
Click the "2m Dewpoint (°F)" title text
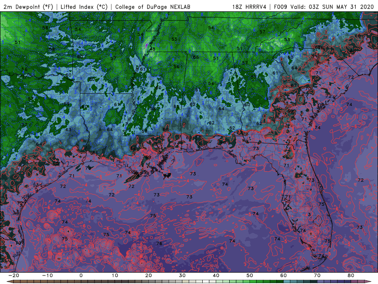[28, 7]
